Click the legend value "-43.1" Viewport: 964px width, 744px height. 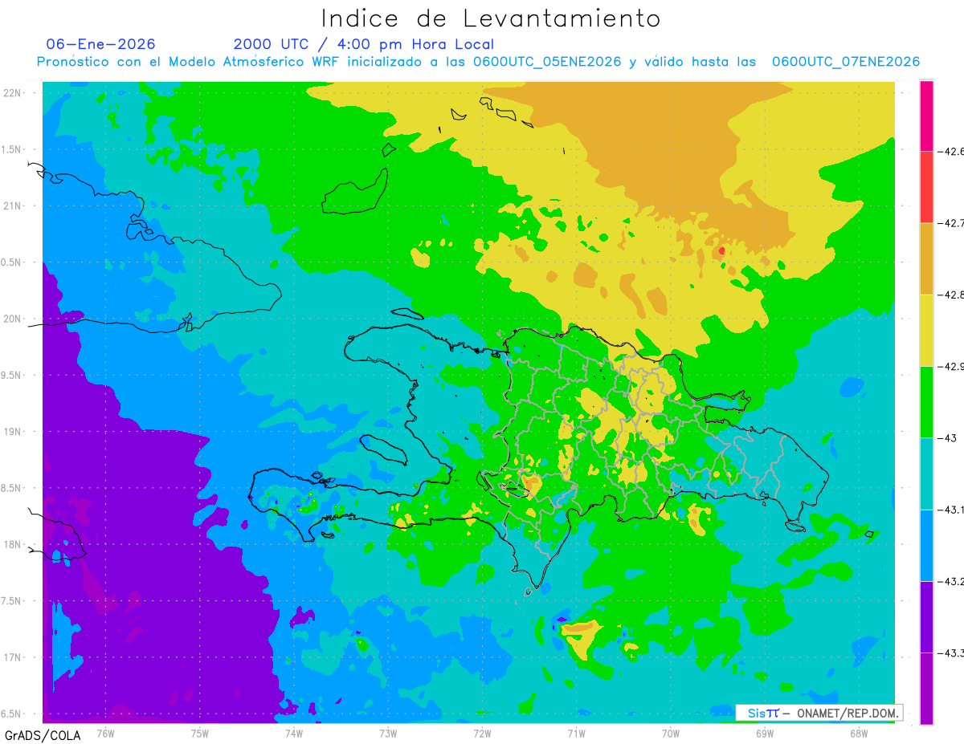coord(951,510)
